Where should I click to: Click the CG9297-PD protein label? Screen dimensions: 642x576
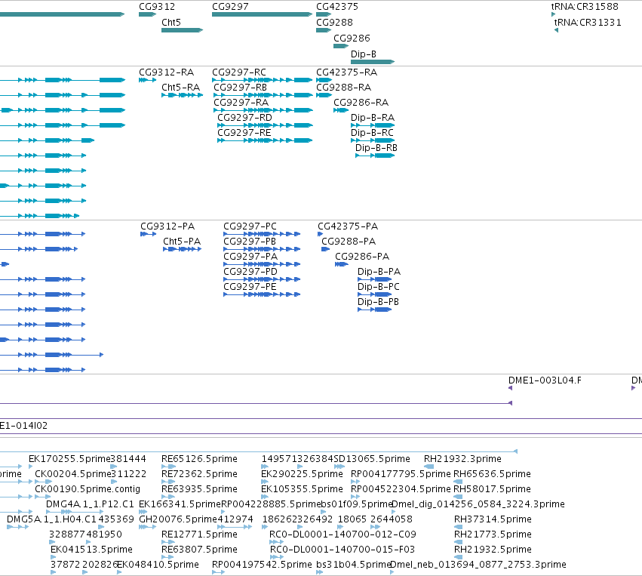[250, 272]
